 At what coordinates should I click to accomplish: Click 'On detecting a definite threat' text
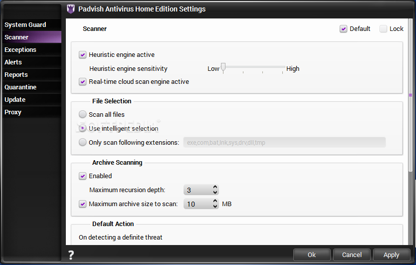point(120,238)
